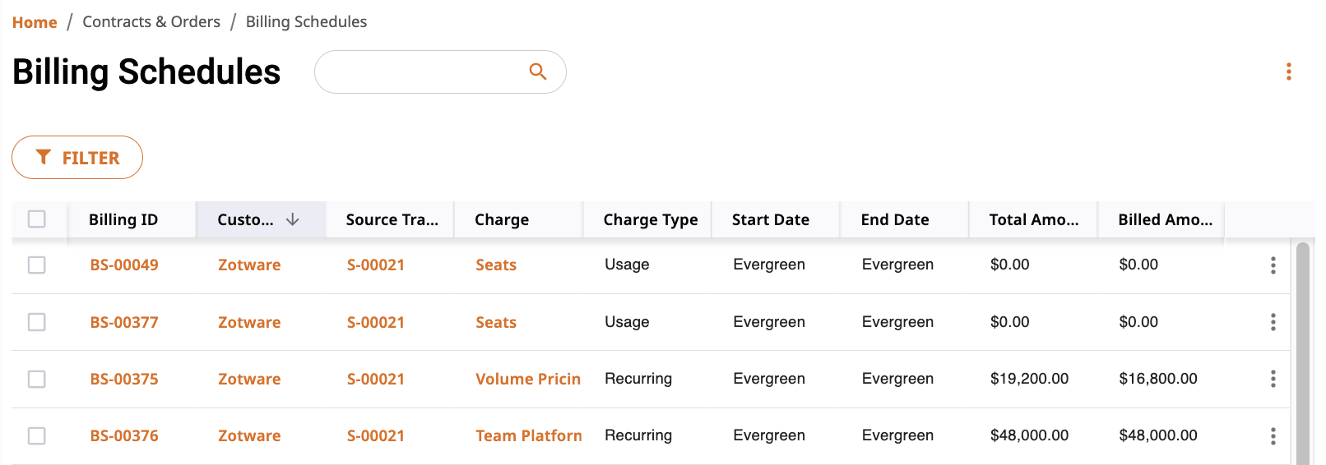Open row actions menu for BS-00377
Screen dimensions: 1326x465
click(1273, 322)
